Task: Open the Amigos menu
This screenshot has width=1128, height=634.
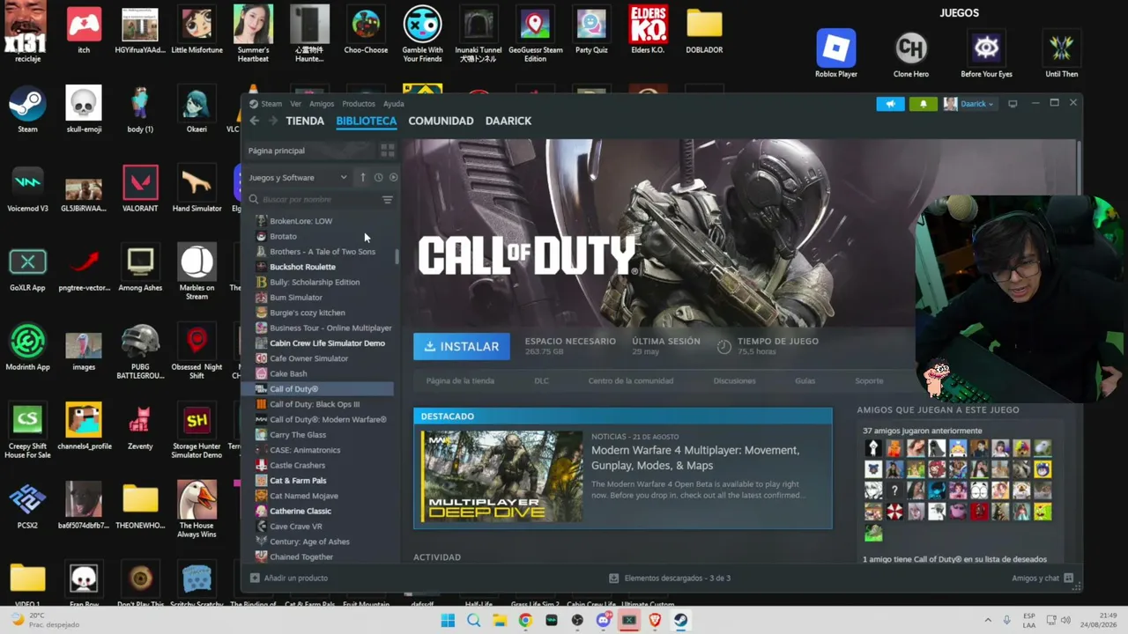Action: point(322,104)
